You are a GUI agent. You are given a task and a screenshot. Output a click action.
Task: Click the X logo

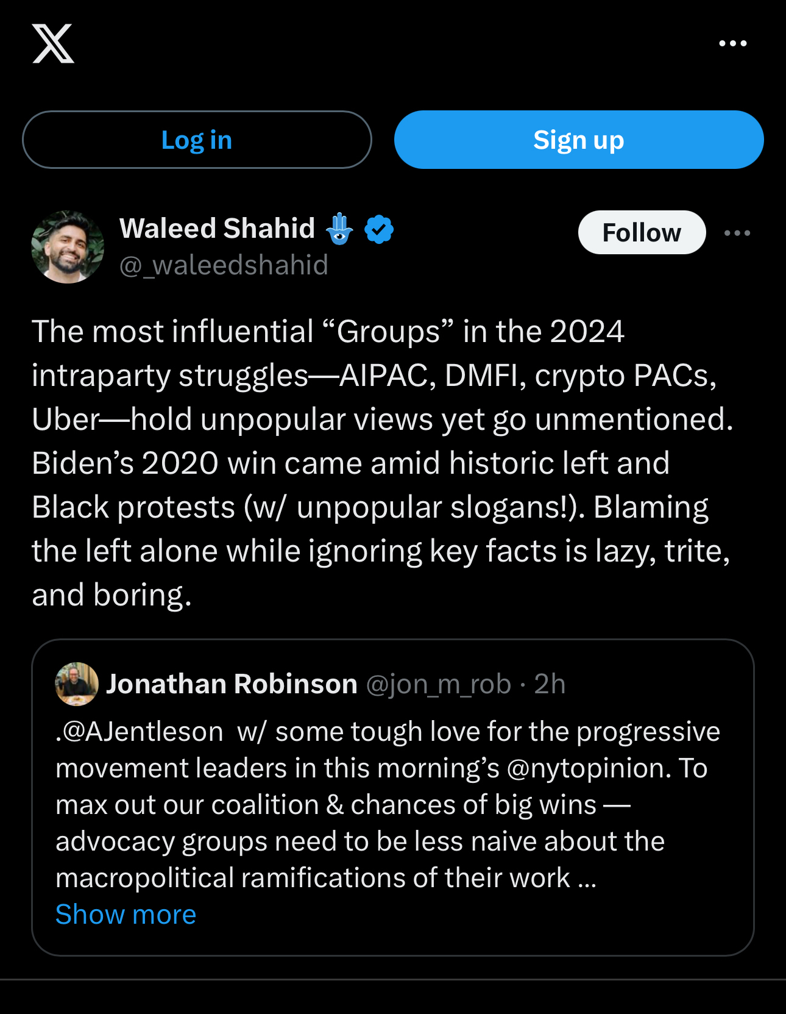pos(53,44)
